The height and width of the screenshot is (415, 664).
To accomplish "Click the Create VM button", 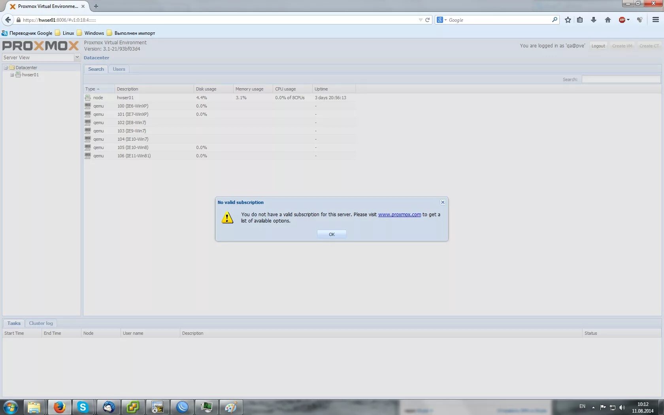I will 622,46.
